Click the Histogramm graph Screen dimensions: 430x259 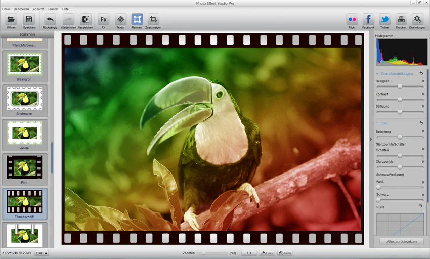coord(402,52)
